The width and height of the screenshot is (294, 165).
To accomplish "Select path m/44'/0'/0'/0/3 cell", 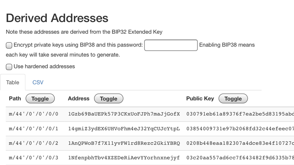I will point(33,158).
